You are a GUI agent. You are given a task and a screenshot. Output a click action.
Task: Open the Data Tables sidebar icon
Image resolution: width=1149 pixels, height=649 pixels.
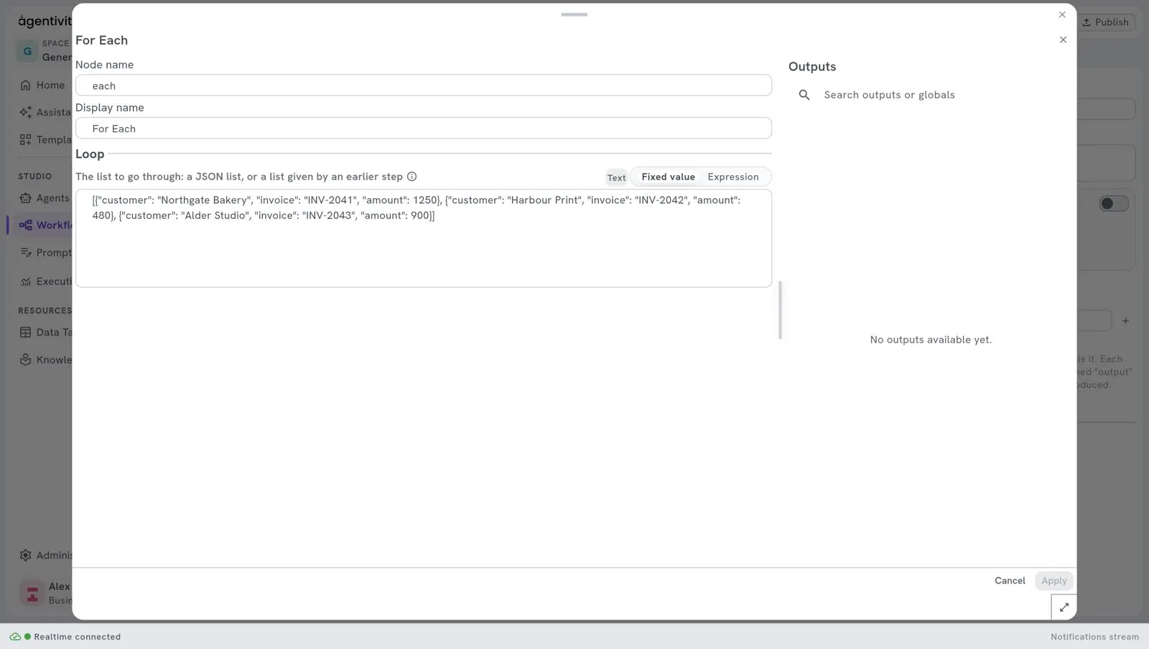point(26,332)
